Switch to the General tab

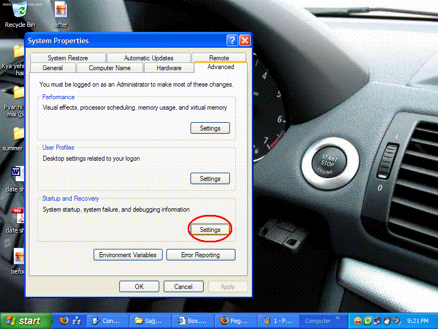click(53, 68)
